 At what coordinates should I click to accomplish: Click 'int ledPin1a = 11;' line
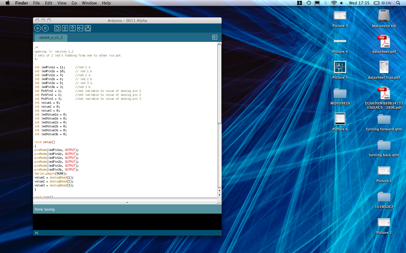tap(50, 67)
